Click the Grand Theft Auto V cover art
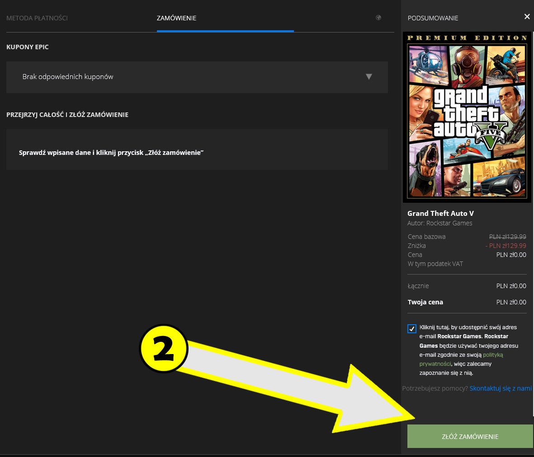The image size is (534, 457). 467,117
